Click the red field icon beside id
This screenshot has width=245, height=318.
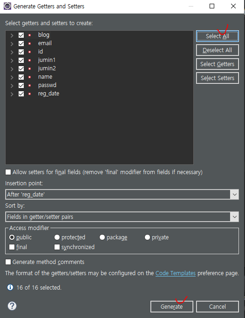pyautogui.click(x=30, y=52)
